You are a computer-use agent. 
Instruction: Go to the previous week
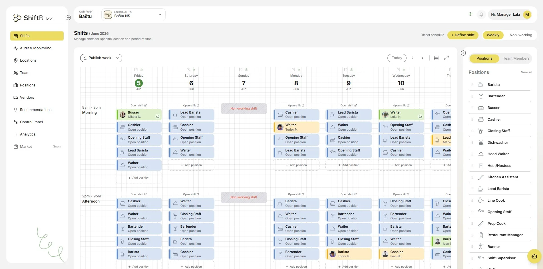click(412, 58)
